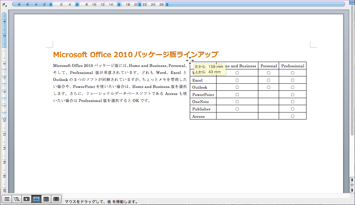
Task: Click the table move handle cross-arrow
Action: coord(190,60)
